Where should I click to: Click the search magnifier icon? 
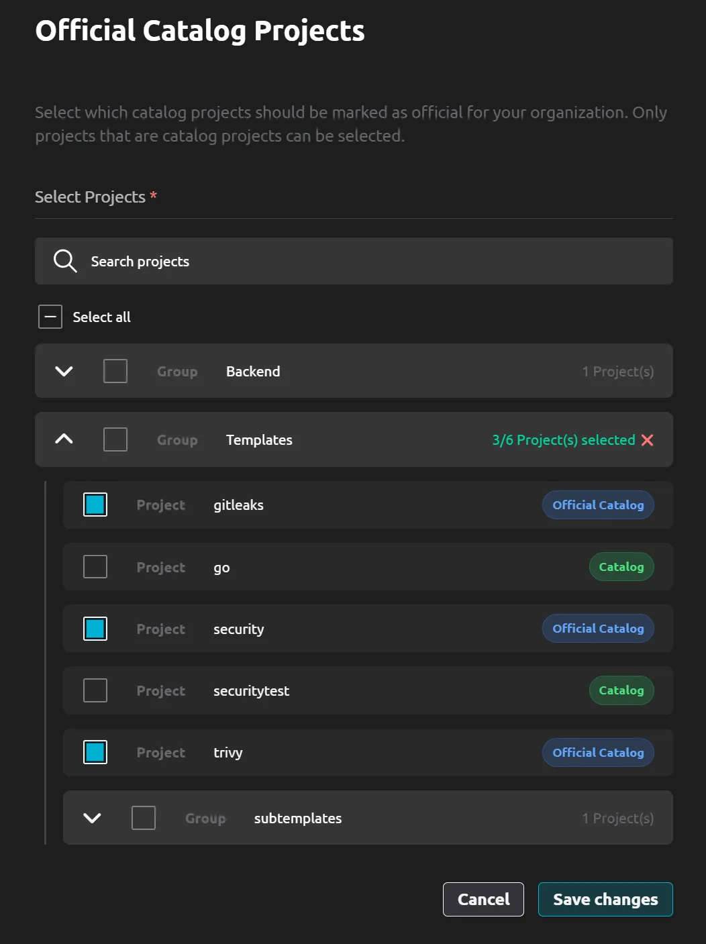pyautogui.click(x=64, y=260)
